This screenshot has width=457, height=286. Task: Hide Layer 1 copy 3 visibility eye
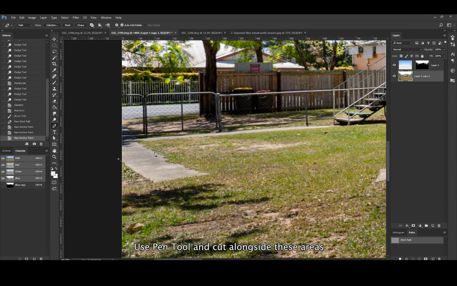tap(394, 76)
